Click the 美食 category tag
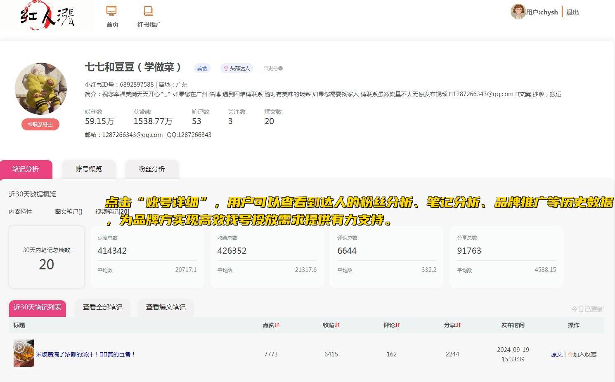 point(202,68)
